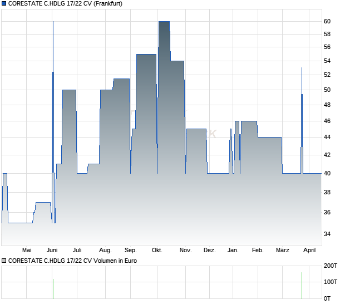Click the chart title 'CORESTATE C.HDLG 17/22 CV (Frankfurt)'

point(65,3)
